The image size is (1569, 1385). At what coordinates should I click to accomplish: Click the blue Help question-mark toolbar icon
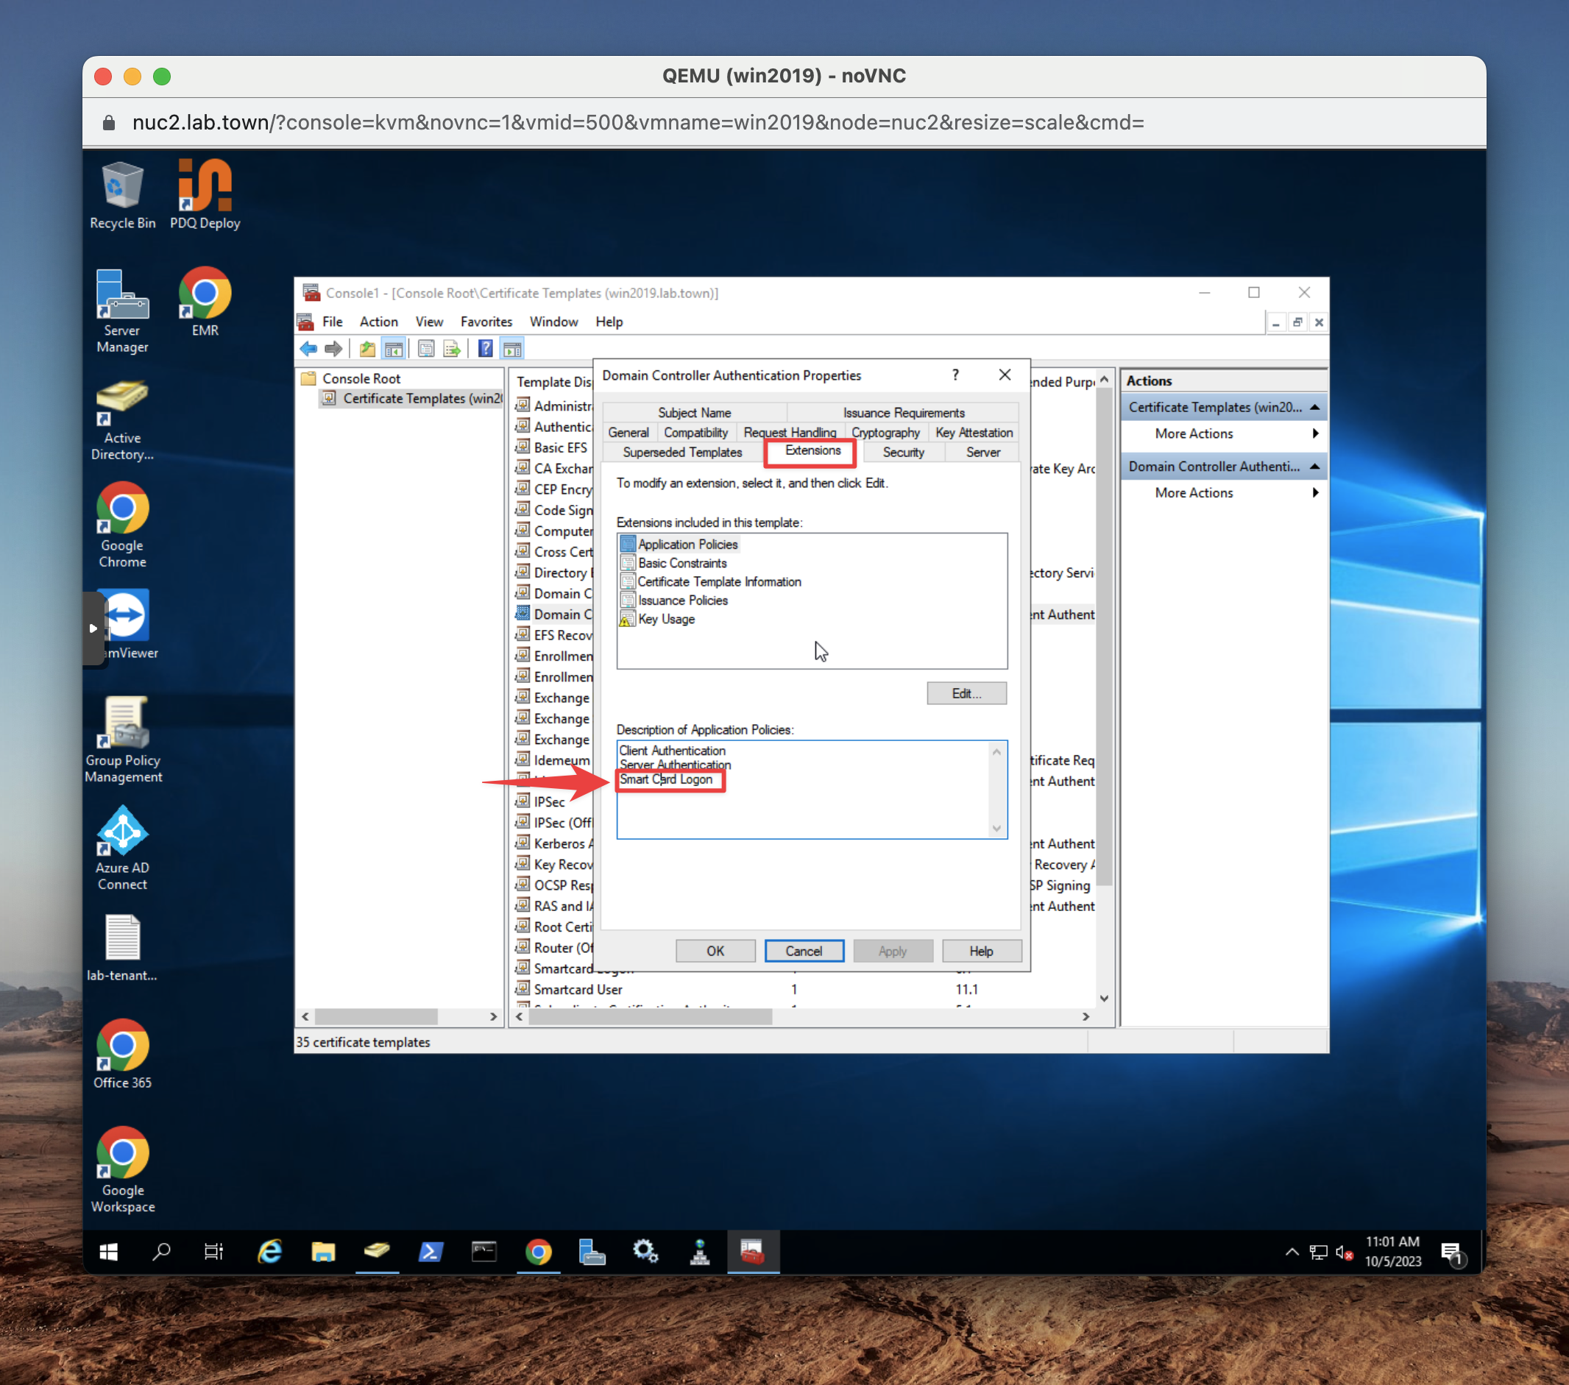coord(485,350)
